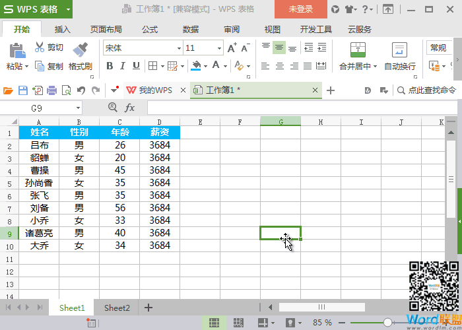
Task: Add a new worksheet with plus
Action: (x=148, y=308)
